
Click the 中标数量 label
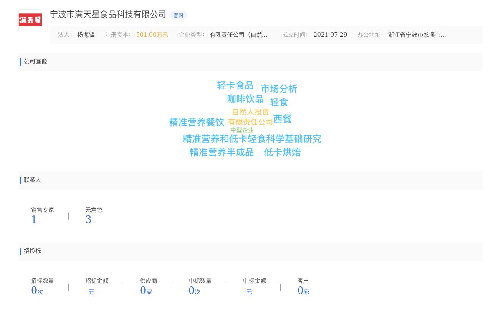pyautogui.click(x=200, y=281)
